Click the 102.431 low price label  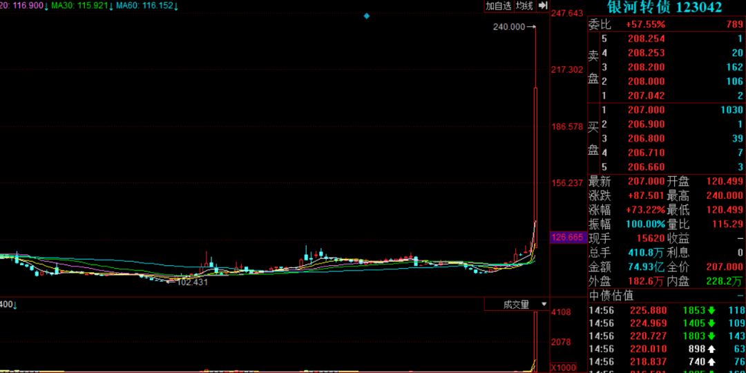pyautogui.click(x=193, y=282)
